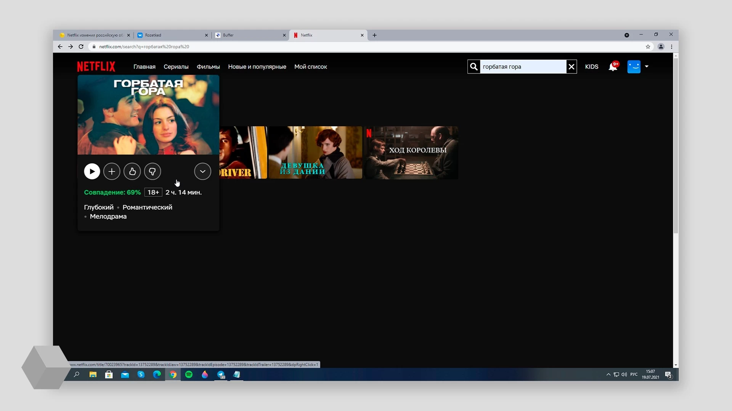Screen dimensions: 732x411
Task: Expand more info chevron on movie card
Action: 202,172
